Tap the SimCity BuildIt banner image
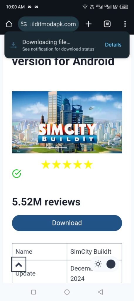The image size is (134, 301). (x=67, y=122)
